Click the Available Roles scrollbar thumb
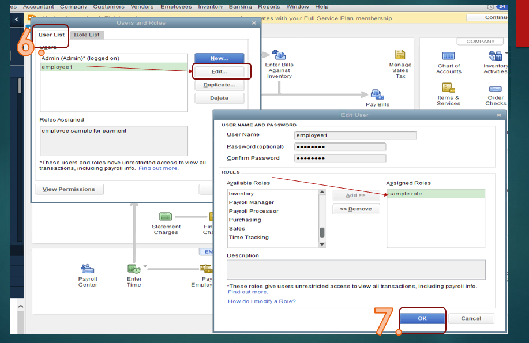 point(322,232)
